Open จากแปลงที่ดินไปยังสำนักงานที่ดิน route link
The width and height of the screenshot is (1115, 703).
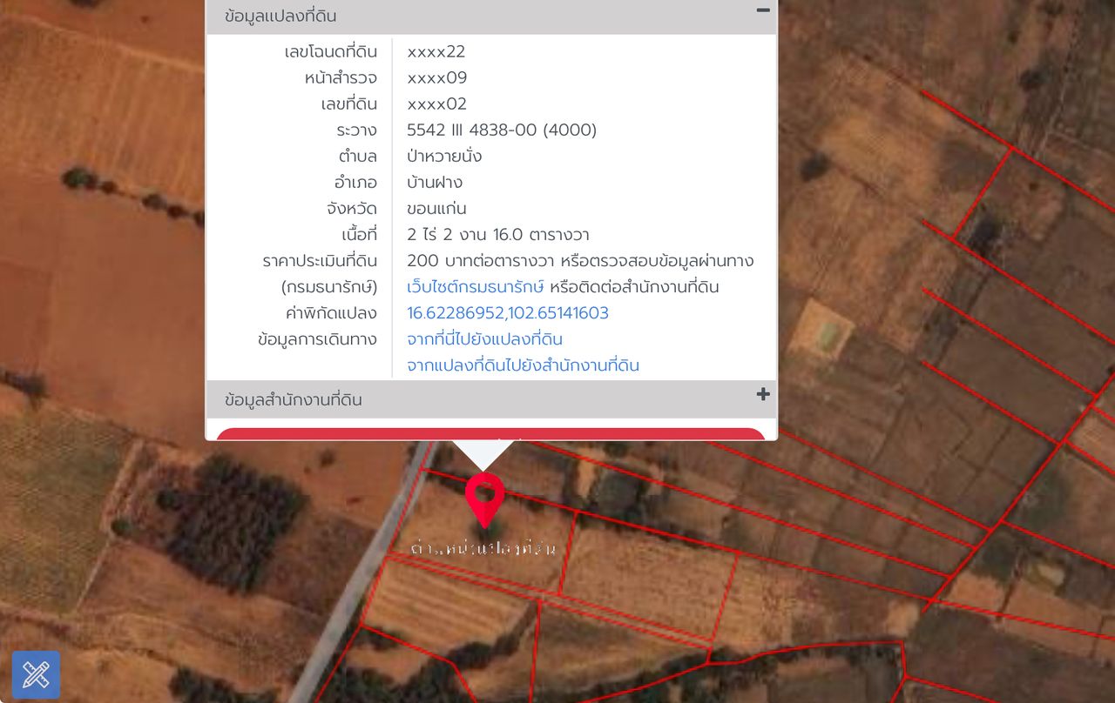[523, 365]
